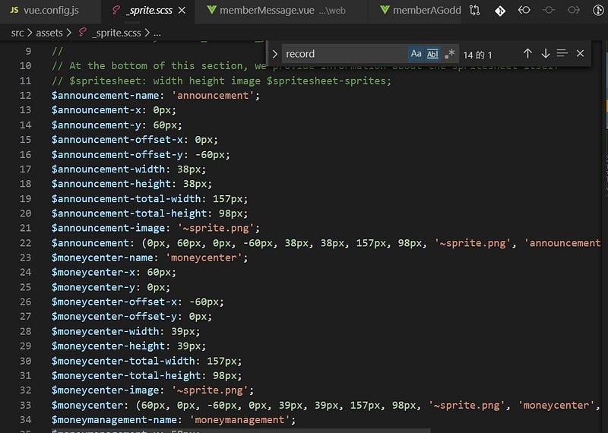
Task: Go to next find match arrow
Action: click(545, 54)
